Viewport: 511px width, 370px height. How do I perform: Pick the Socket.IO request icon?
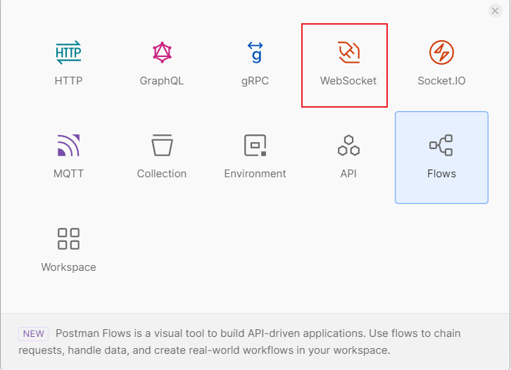click(x=441, y=53)
